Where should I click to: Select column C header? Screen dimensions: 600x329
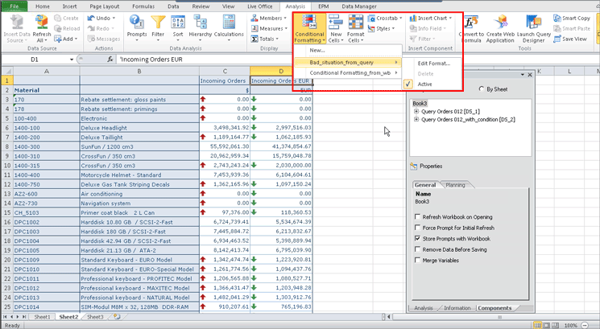(x=225, y=71)
